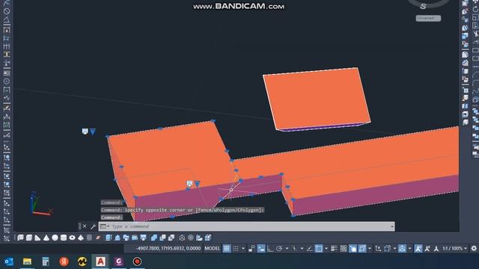479x269 pixels.
Task: Select the Extrude tool
Action: tap(109, 238)
